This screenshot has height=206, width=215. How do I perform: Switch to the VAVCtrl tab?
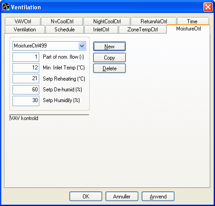(x=23, y=21)
